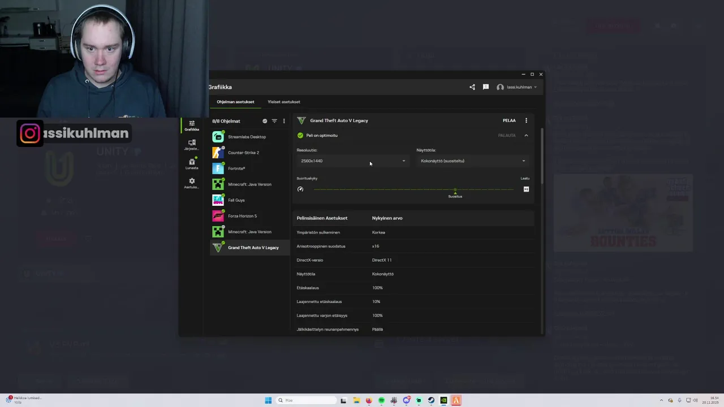Click the Laajennettu varjon etäisyys setting row
724x407 pixels.
pyautogui.click(x=415, y=315)
